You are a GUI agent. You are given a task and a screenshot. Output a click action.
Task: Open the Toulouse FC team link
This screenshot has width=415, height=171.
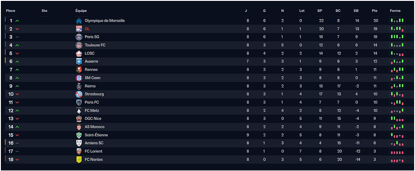(95, 45)
